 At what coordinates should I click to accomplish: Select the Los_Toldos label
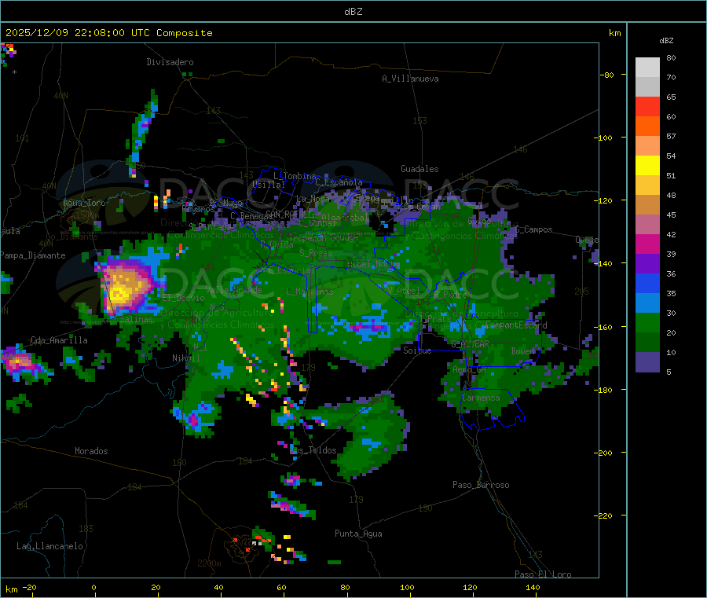[x=313, y=450]
